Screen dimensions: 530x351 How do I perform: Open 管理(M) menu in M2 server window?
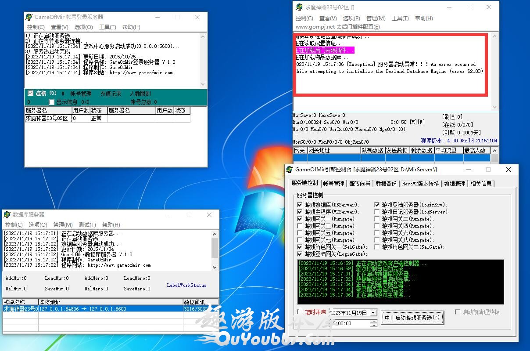click(x=376, y=18)
